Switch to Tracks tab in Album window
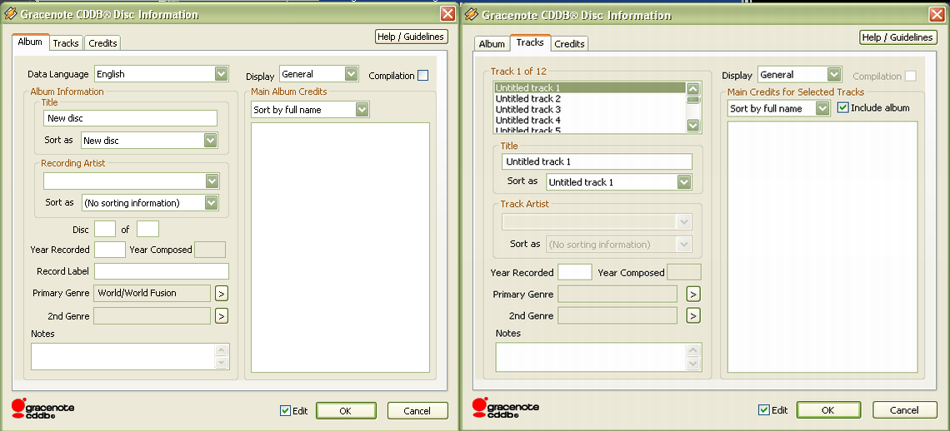950x431 pixels. click(66, 43)
